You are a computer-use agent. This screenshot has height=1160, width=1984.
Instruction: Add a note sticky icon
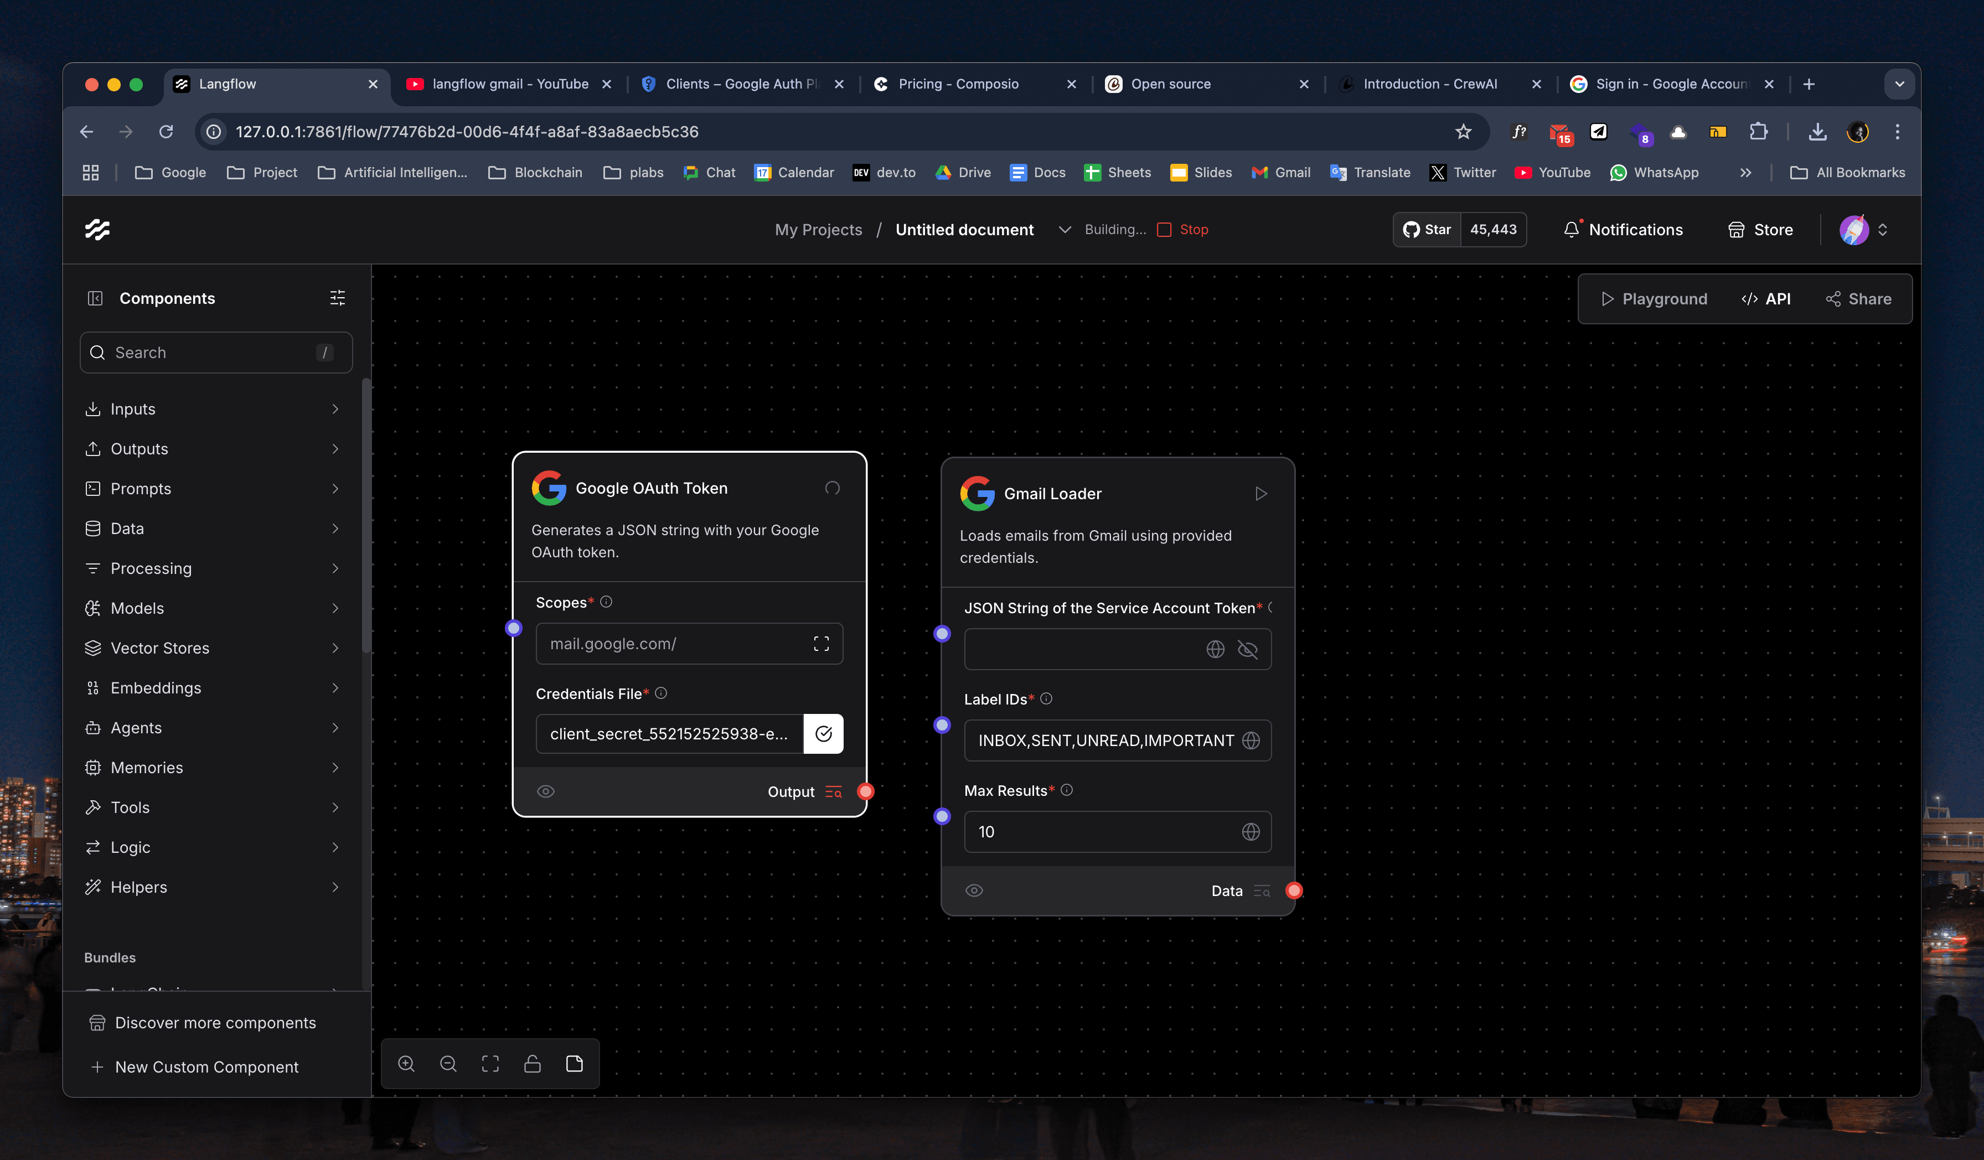pos(575,1064)
